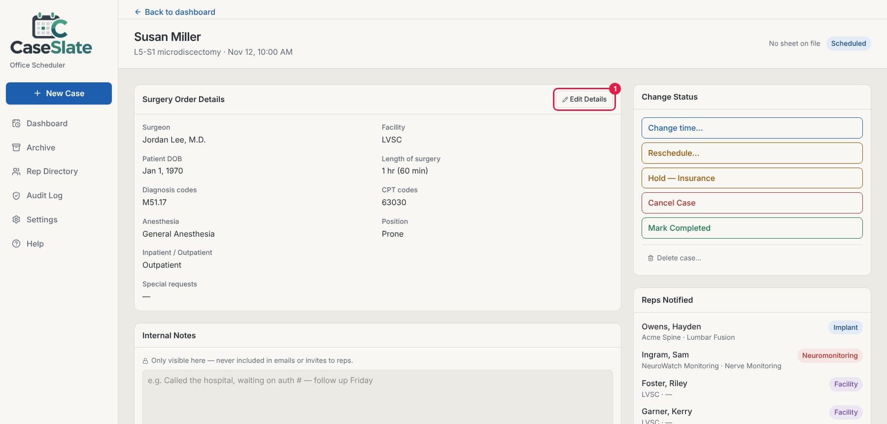This screenshot has height=424, width=887.
Task: Click the Help question mark icon
Action: (x=16, y=244)
